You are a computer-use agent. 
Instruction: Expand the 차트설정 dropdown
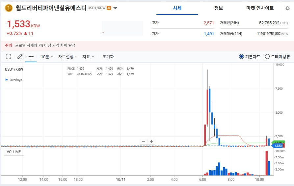coord(68,57)
